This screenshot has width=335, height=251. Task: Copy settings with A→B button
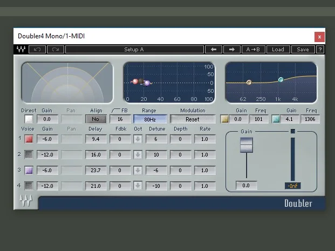tap(253, 49)
